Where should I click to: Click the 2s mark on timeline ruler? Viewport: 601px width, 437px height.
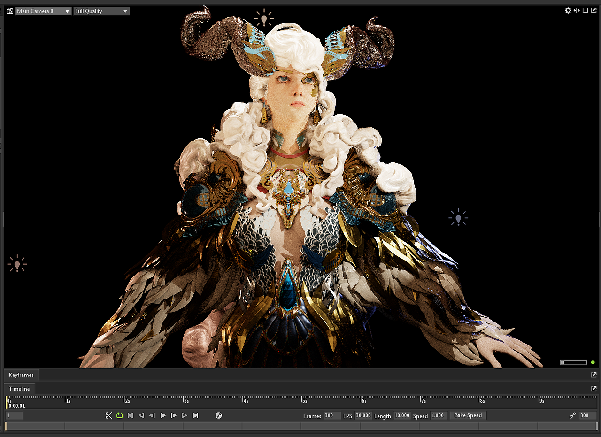point(127,401)
